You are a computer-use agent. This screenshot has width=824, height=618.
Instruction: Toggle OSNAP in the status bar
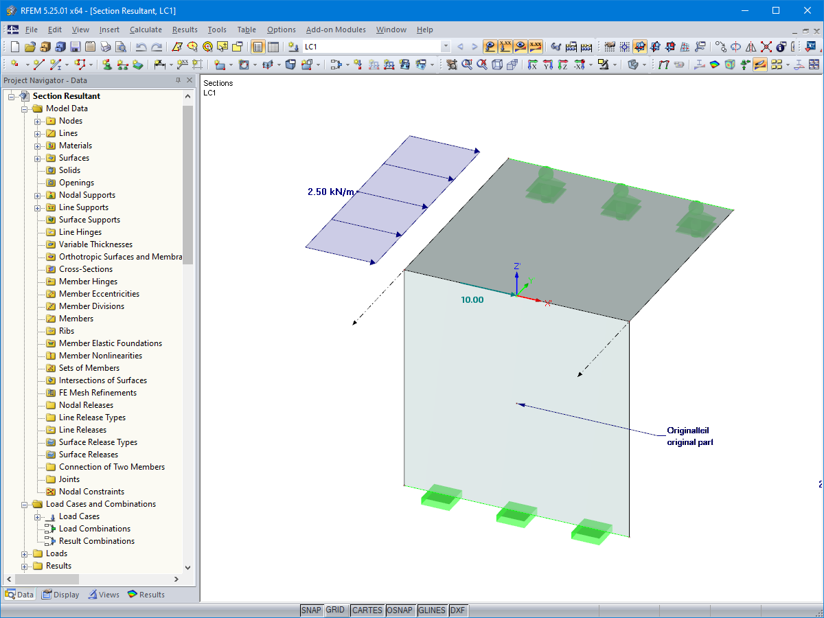(x=400, y=610)
